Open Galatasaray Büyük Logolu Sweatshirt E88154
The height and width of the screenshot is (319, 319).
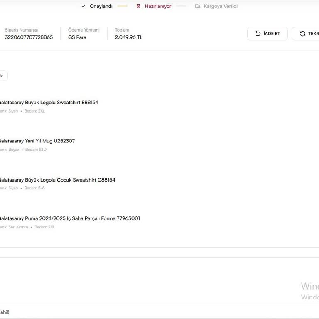tap(49, 102)
